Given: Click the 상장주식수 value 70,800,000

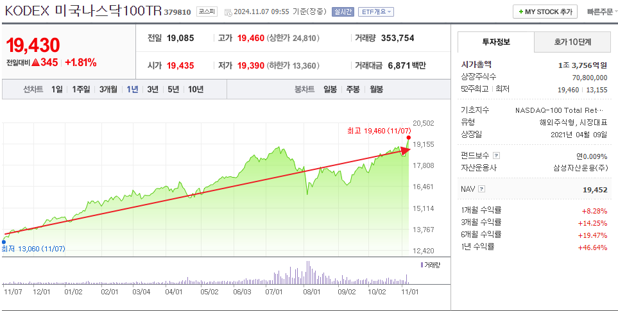Looking at the screenshot, I should [x=590, y=78].
